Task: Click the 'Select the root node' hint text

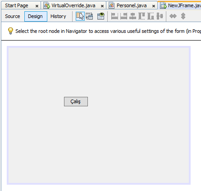Action: pyautogui.click(x=108, y=31)
